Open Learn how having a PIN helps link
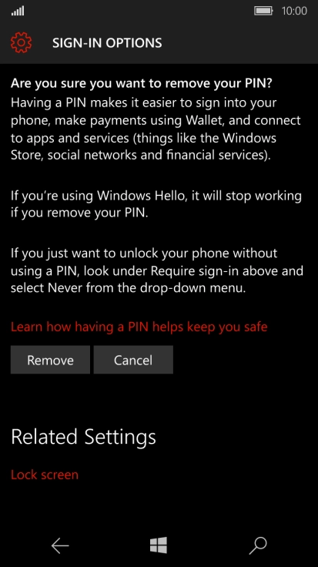 point(139,327)
